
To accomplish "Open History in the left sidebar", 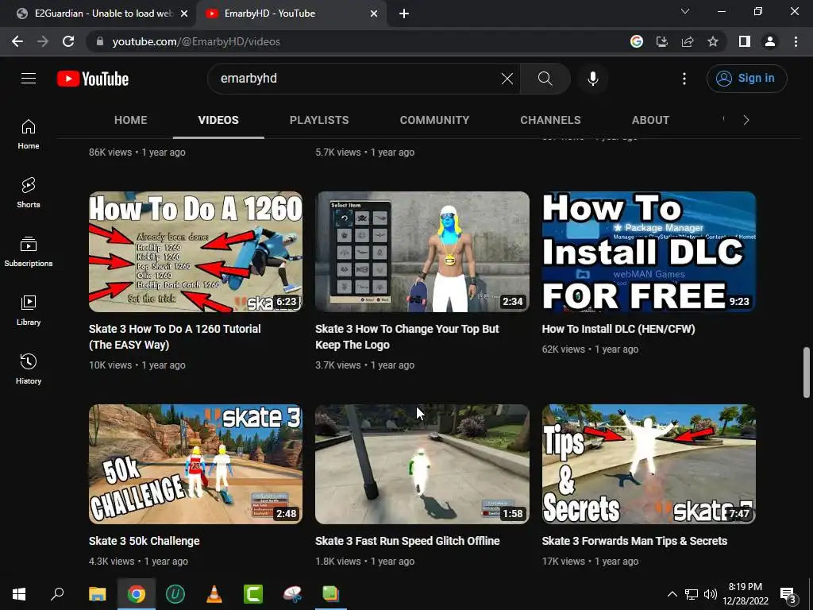I will click(29, 369).
